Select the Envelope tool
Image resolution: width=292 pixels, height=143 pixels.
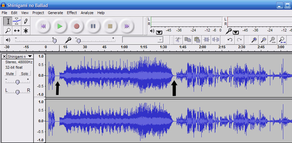click(x=17, y=21)
